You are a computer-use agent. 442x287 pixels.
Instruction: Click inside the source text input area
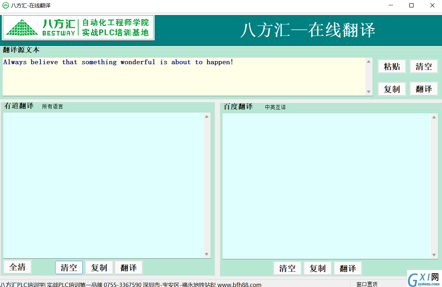184,77
